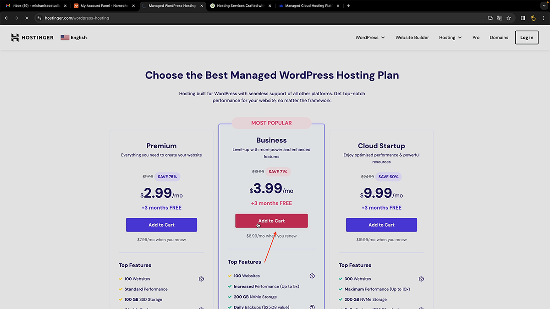Image resolution: width=550 pixels, height=309 pixels.
Task: Click the install app icon in address bar
Action: point(490,18)
